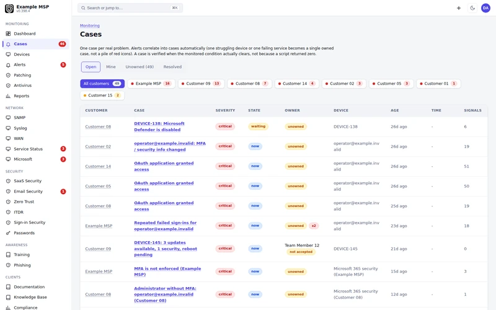Screen dimensions: 496x310
Task: Click the Syslog icon in sidebar
Action: coord(8,128)
